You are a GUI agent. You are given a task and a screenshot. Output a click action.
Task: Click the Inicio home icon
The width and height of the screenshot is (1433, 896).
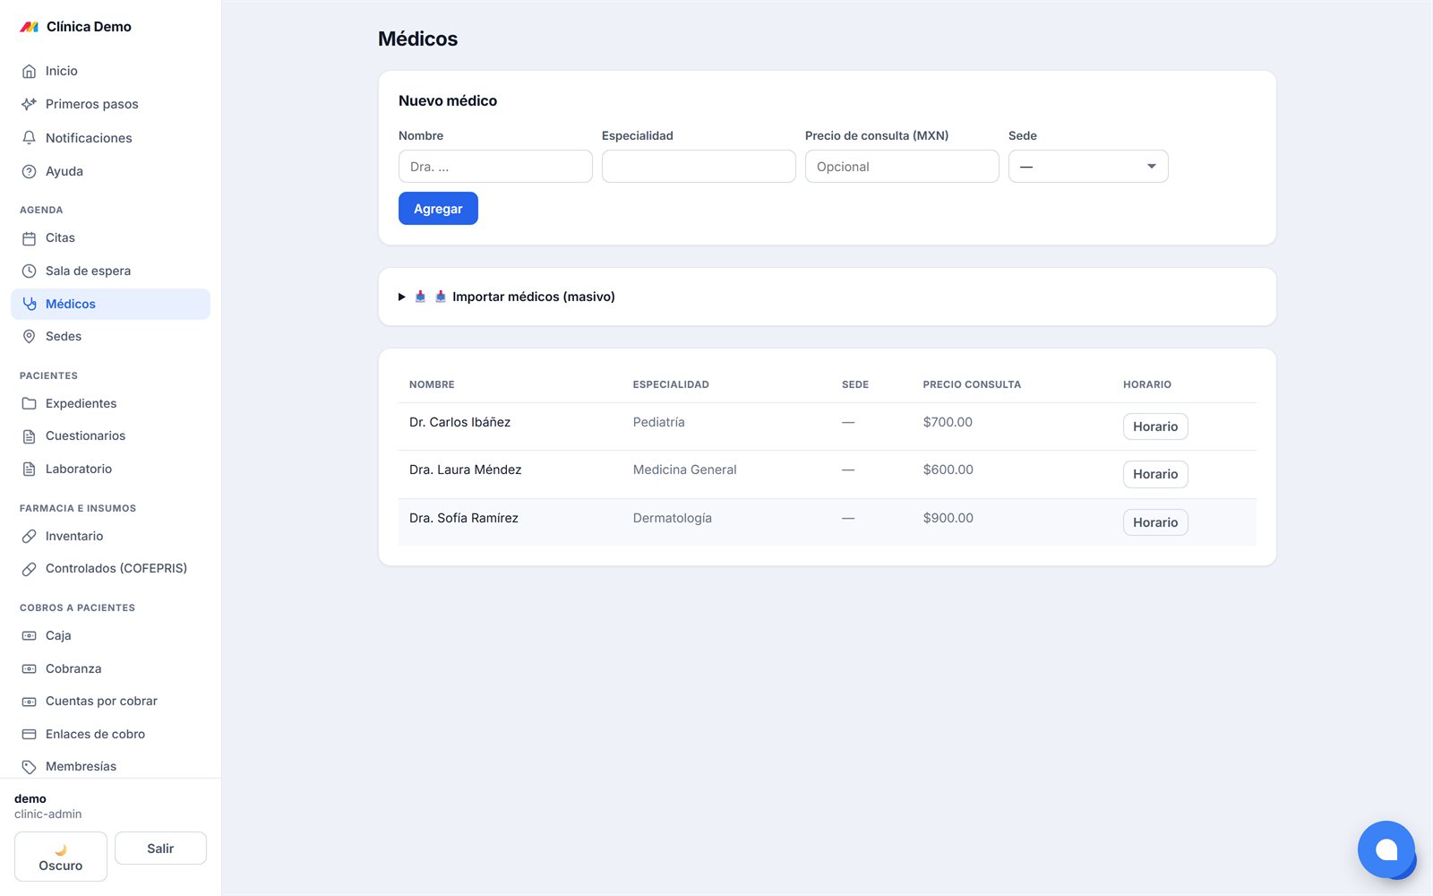click(x=29, y=71)
